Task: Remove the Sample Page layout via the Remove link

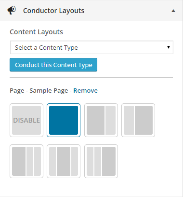Action: (x=85, y=90)
